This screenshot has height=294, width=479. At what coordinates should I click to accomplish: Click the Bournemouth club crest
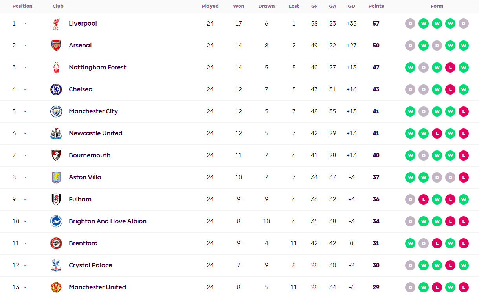(x=56, y=155)
